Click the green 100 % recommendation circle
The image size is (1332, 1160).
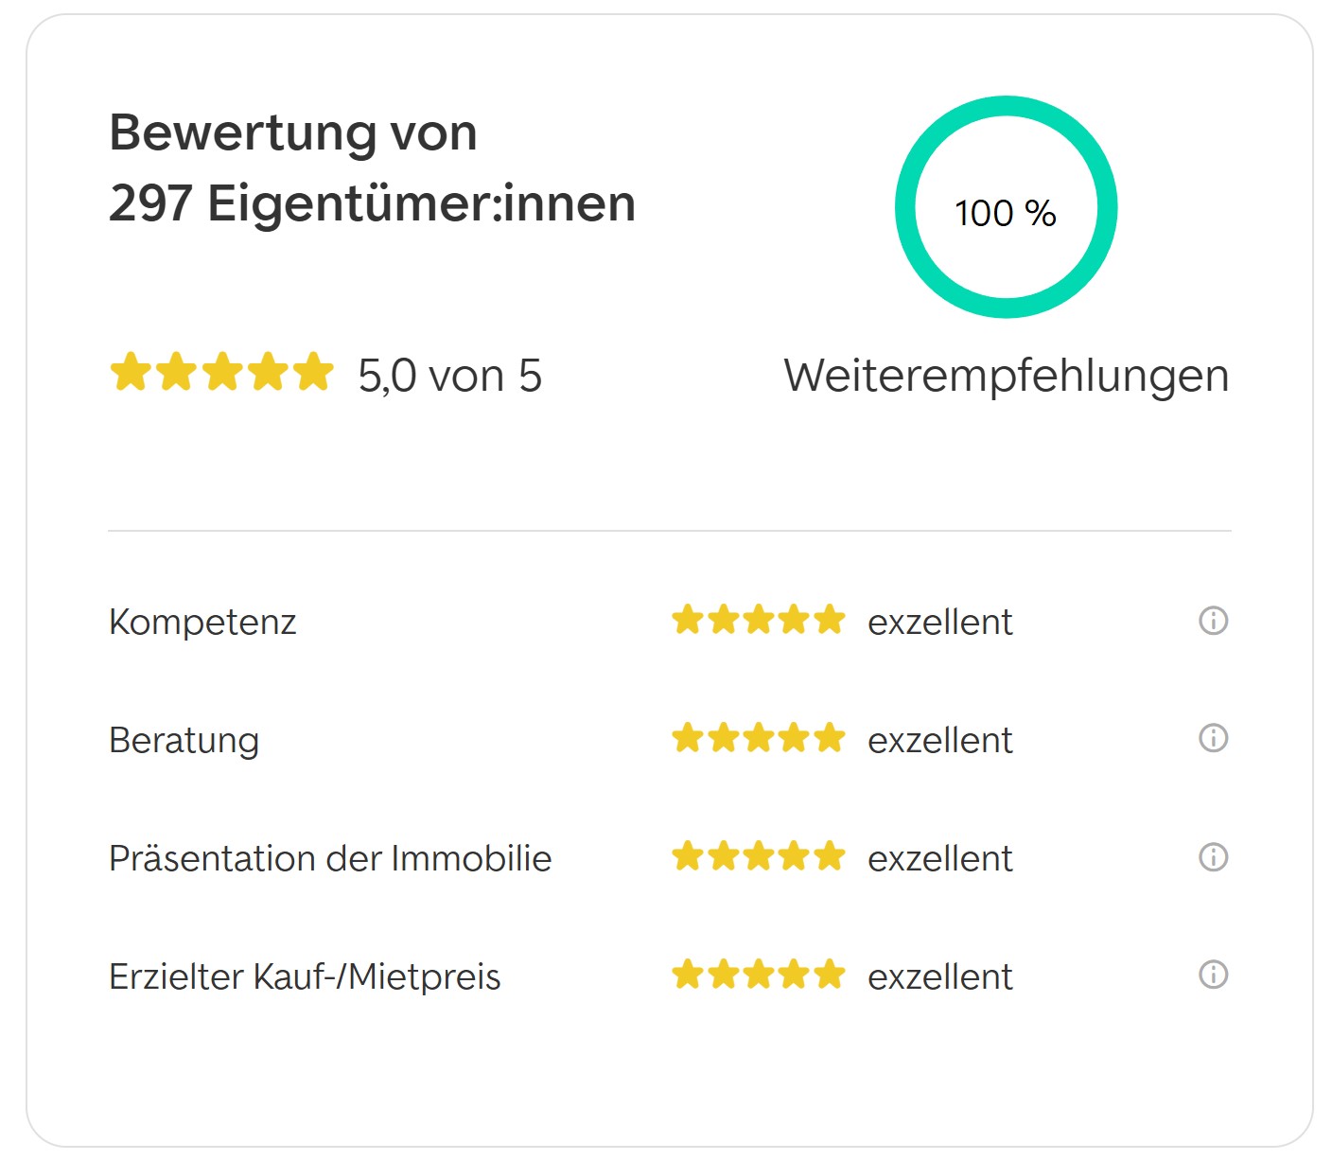[1006, 207]
